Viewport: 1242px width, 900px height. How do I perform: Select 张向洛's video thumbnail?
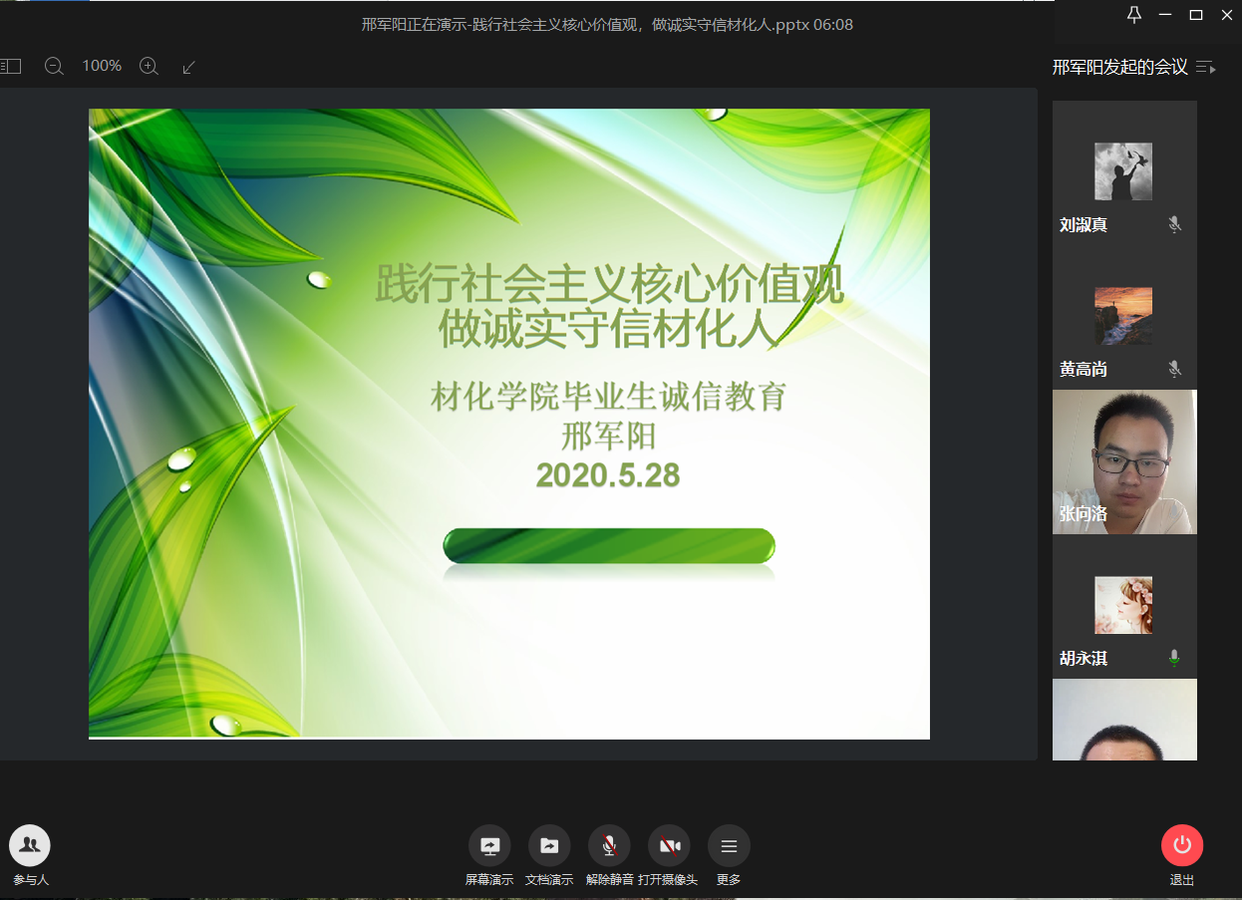point(1124,461)
